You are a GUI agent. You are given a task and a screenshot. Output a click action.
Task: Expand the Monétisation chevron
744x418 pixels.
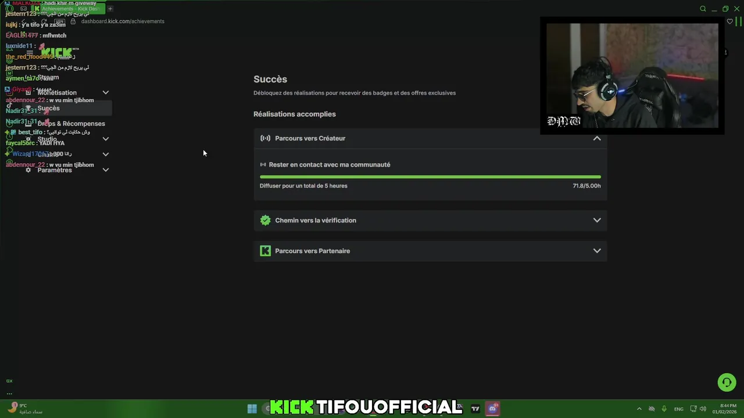(x=106, y=93)
